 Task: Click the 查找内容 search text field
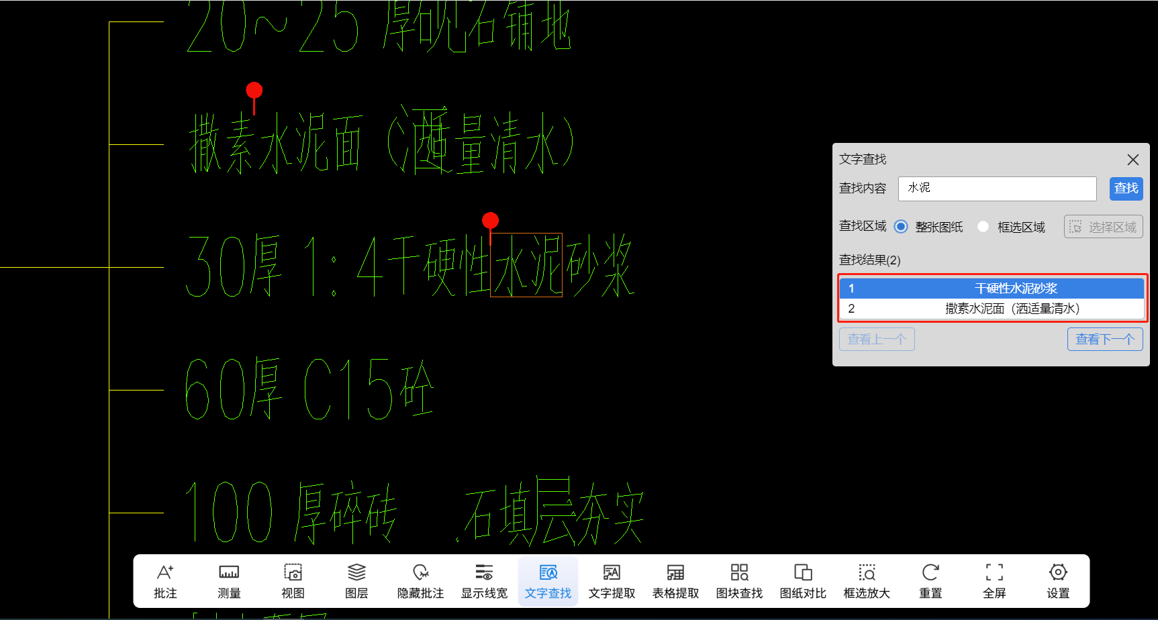pos(997,189)
